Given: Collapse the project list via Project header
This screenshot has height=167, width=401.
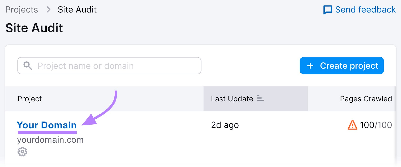Looking at the screenshot, I should click(x=29, y=99).
